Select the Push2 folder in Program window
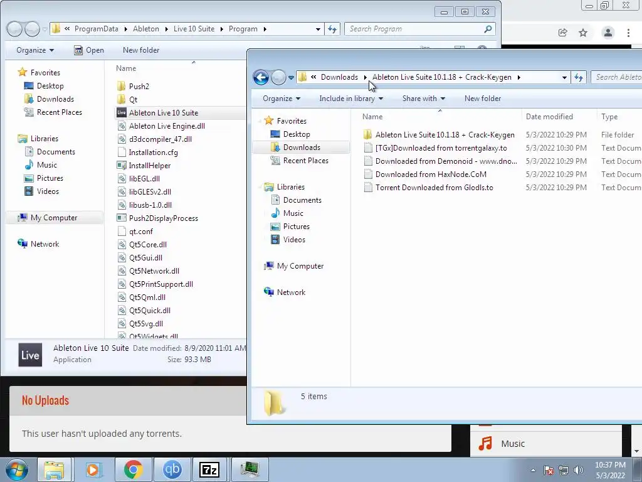Screen dimensions: 642x482 point(133,86)
